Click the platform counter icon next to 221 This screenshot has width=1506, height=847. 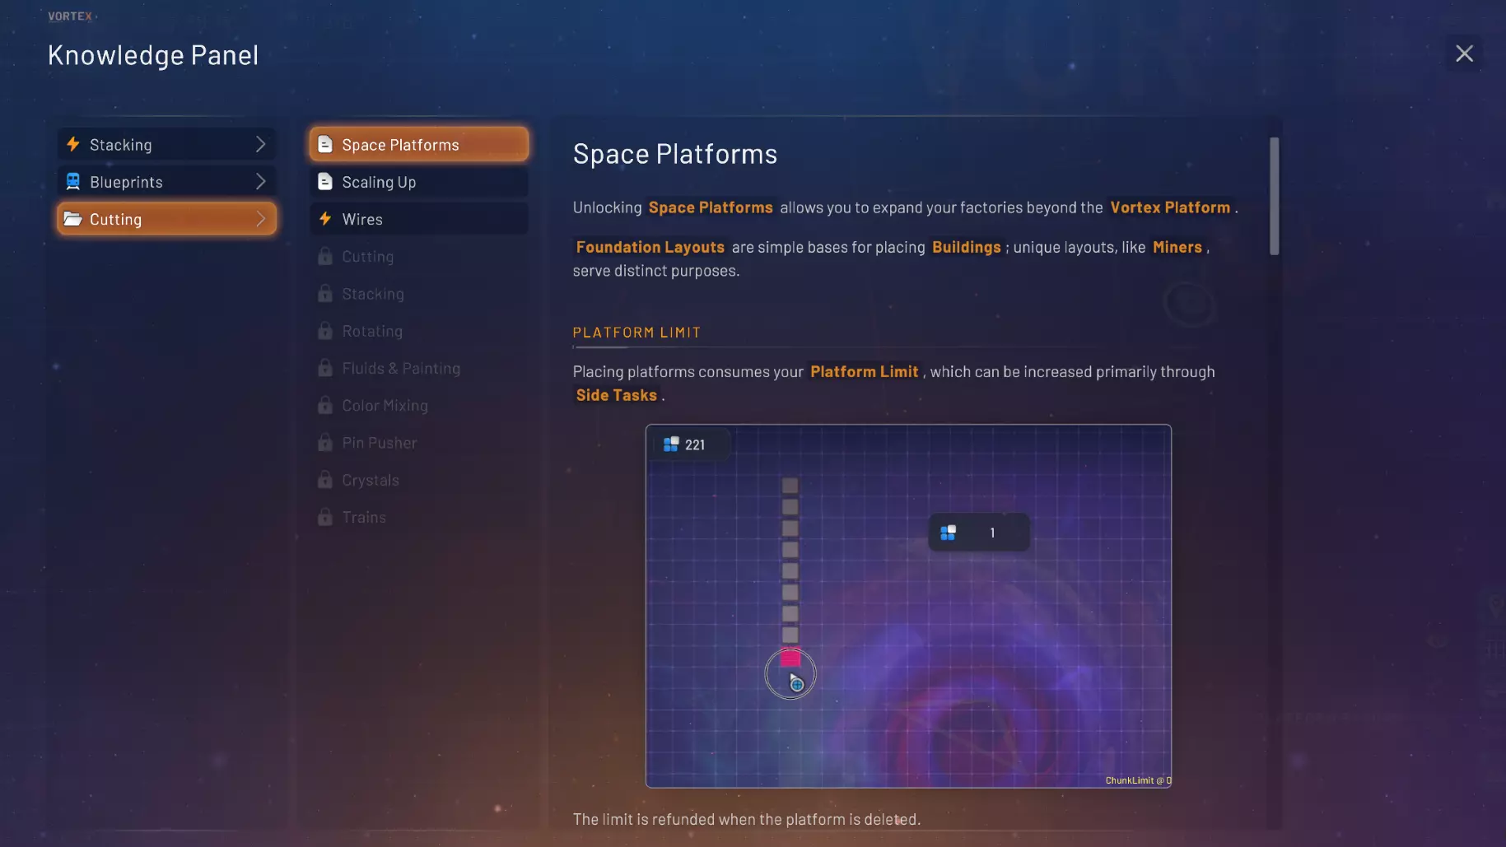point(671,444)
